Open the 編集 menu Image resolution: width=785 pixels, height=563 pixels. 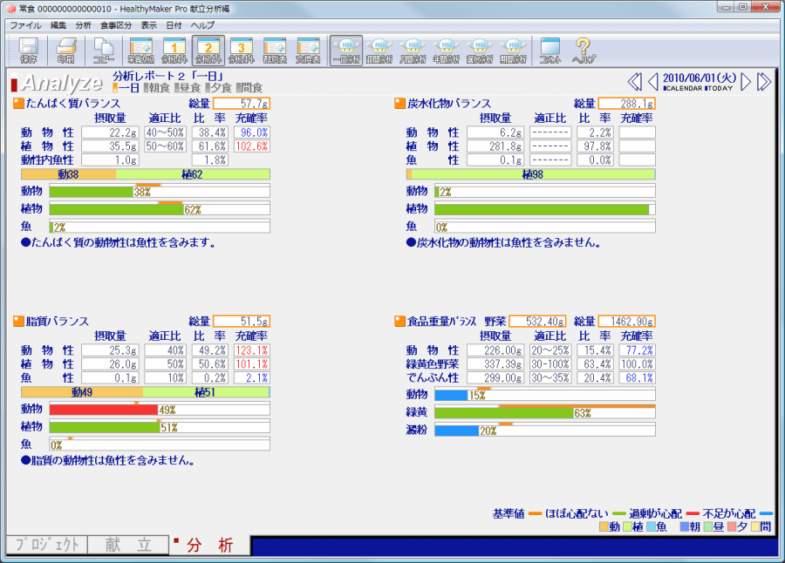pyautogui.click(x=58, y=25)
